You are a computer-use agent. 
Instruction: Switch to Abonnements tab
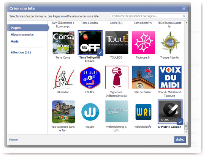[22, 34]
